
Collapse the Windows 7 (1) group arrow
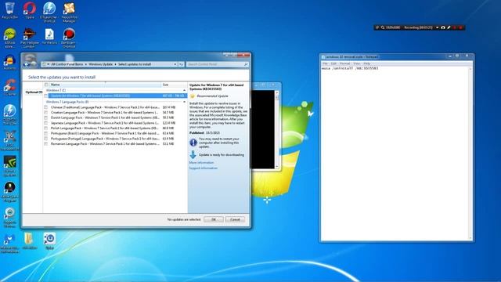click(x=184, y=91)
